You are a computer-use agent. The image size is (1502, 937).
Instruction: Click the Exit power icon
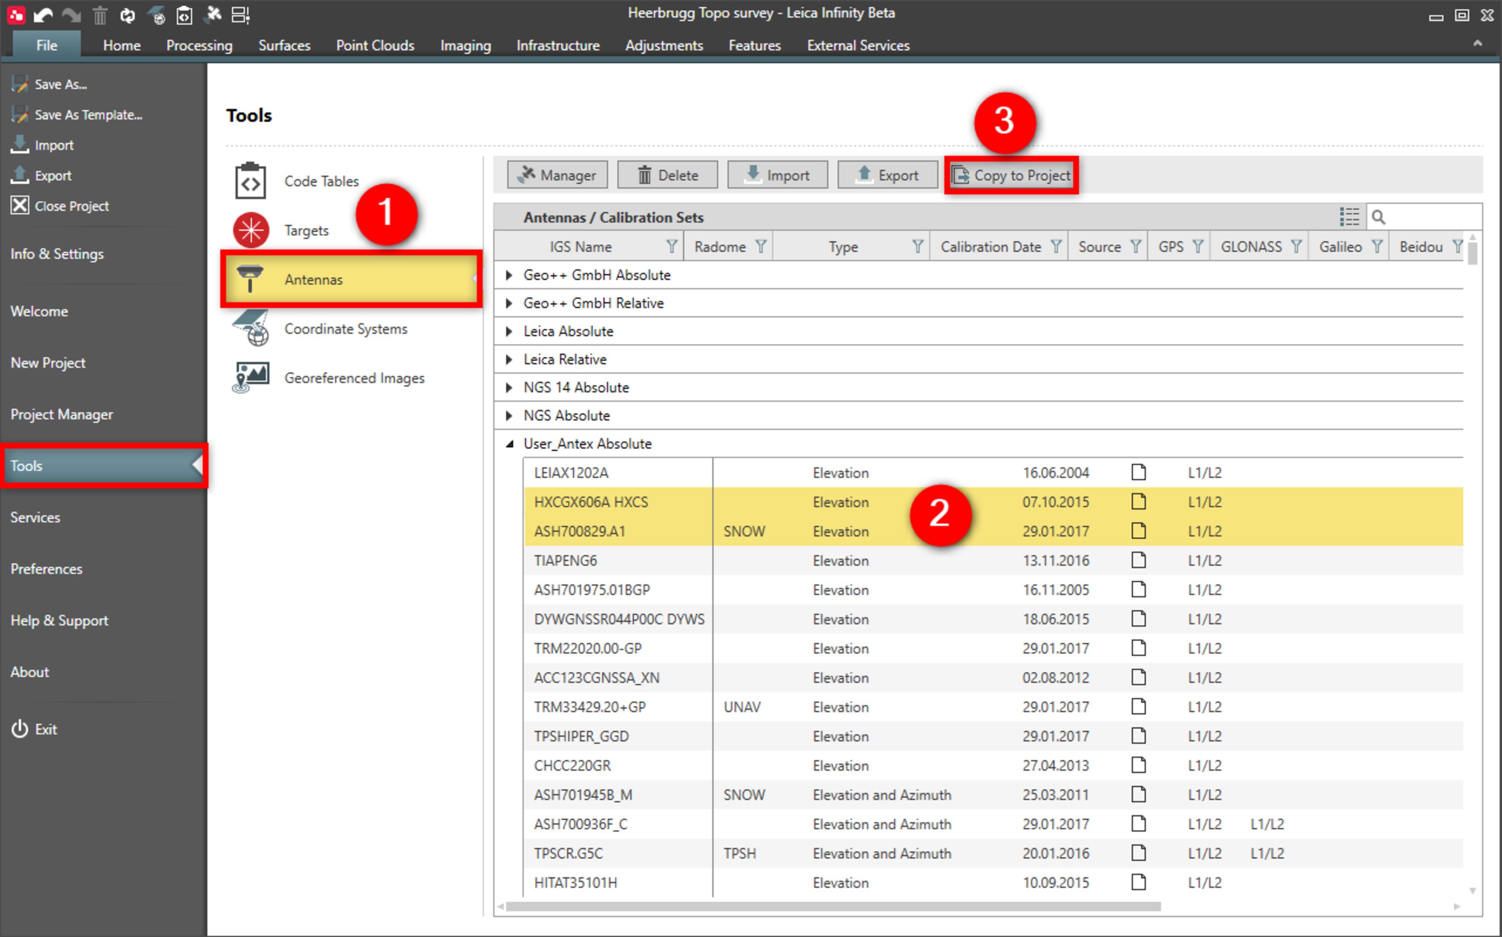(20, 729)
